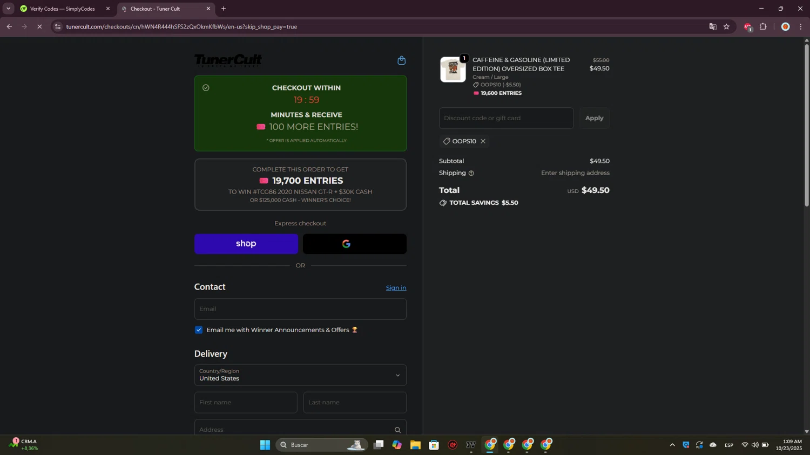Open the translate page icon

pyautogui.click(x=713, y=26)
